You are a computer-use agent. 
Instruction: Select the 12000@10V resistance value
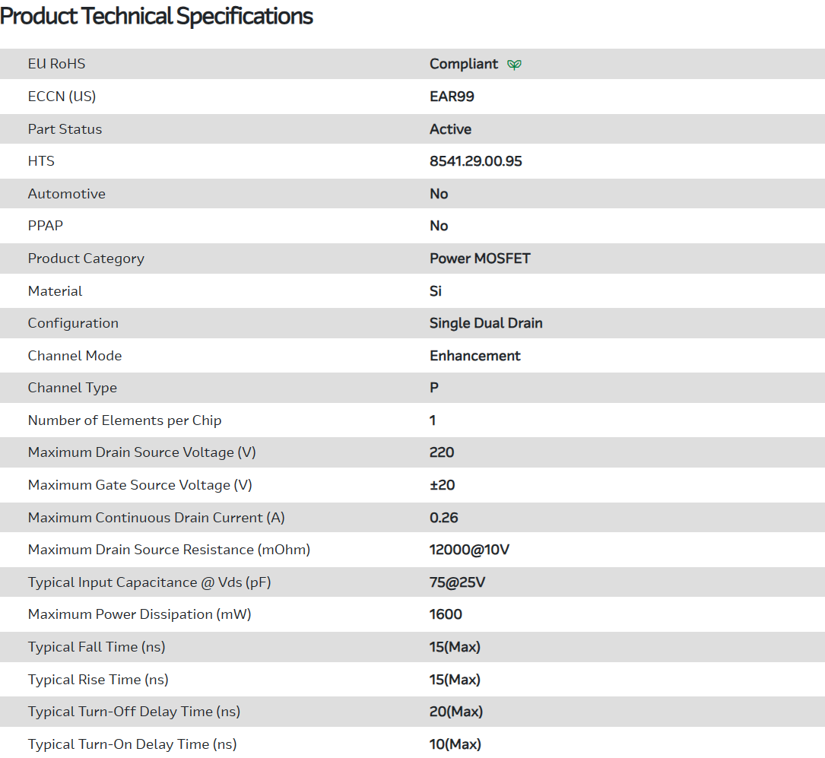pos(469,550)
